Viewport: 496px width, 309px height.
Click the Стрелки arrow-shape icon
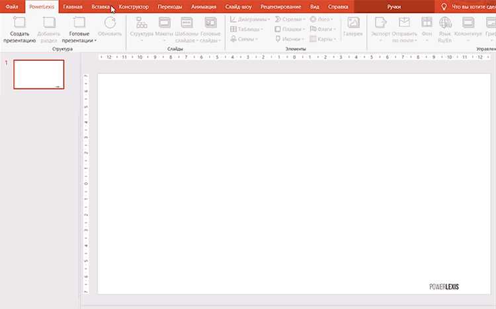point(278,19)
